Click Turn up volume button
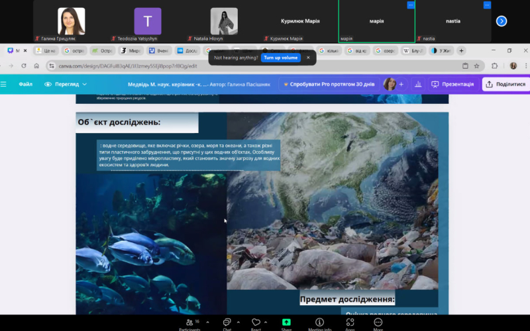The height and width of the screenshot is (331, 530). [x=280, y=58]
